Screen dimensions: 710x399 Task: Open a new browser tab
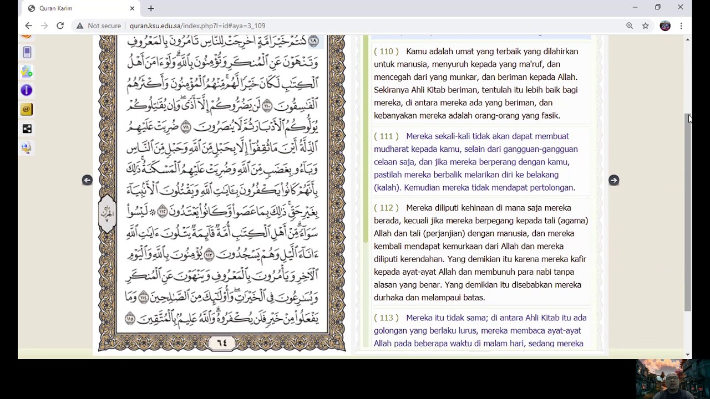click(x=151, y=8)
